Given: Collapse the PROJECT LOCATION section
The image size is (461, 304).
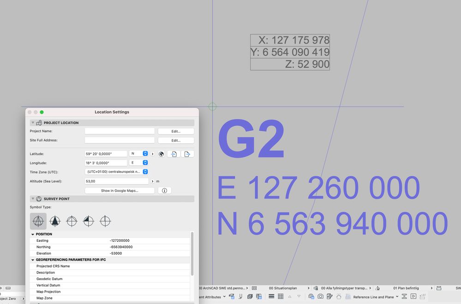Looking at the screenshot, I should 33,123.
